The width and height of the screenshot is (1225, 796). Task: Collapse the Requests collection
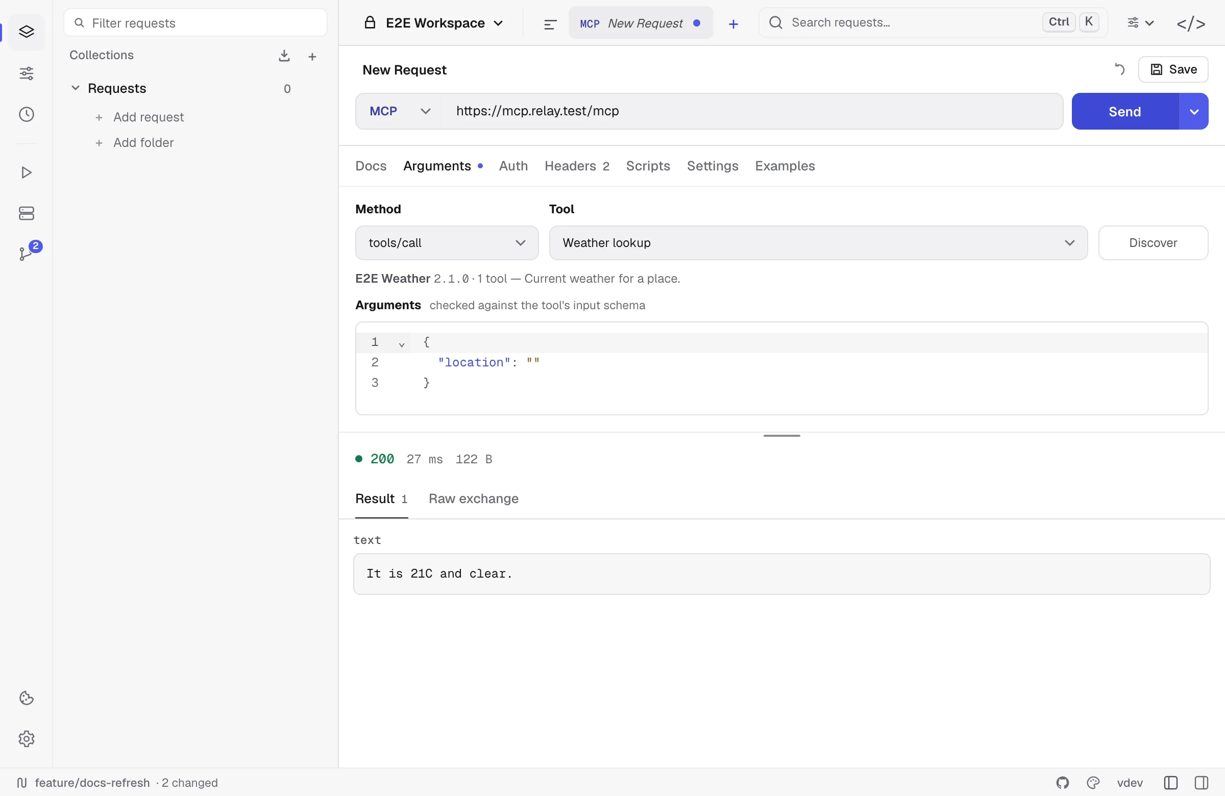coord(75,88)
